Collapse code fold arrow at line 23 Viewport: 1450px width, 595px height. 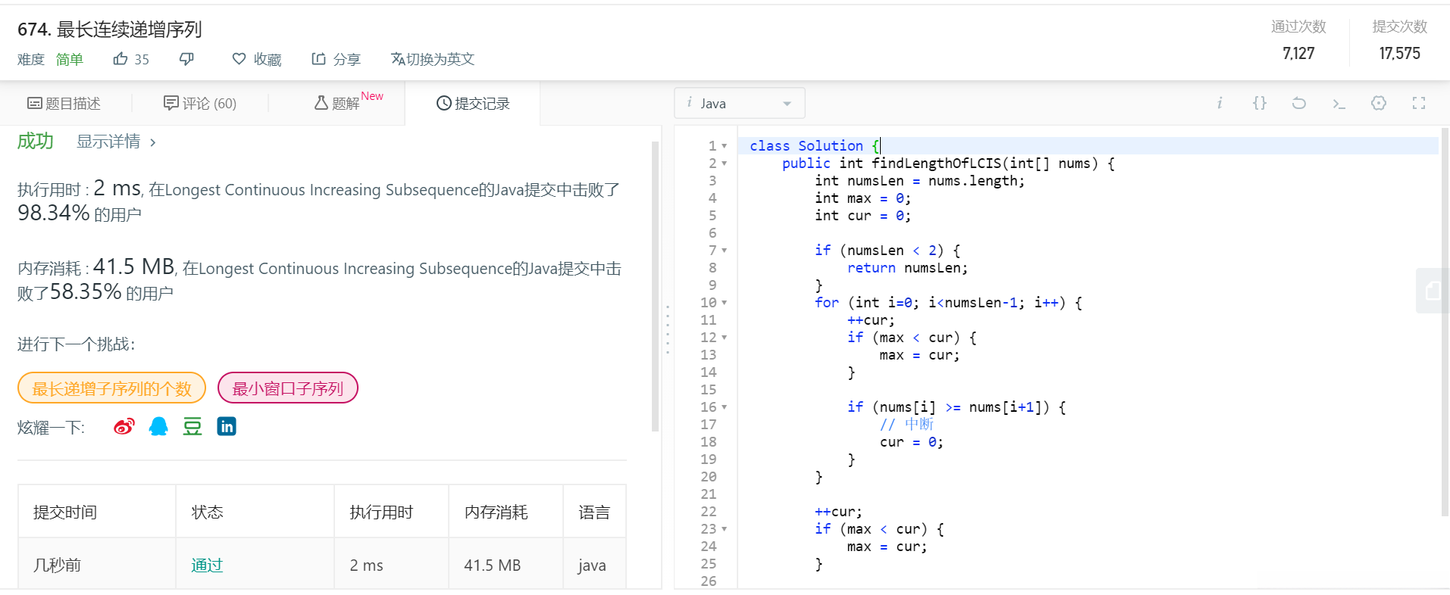[x=725, y=529]
